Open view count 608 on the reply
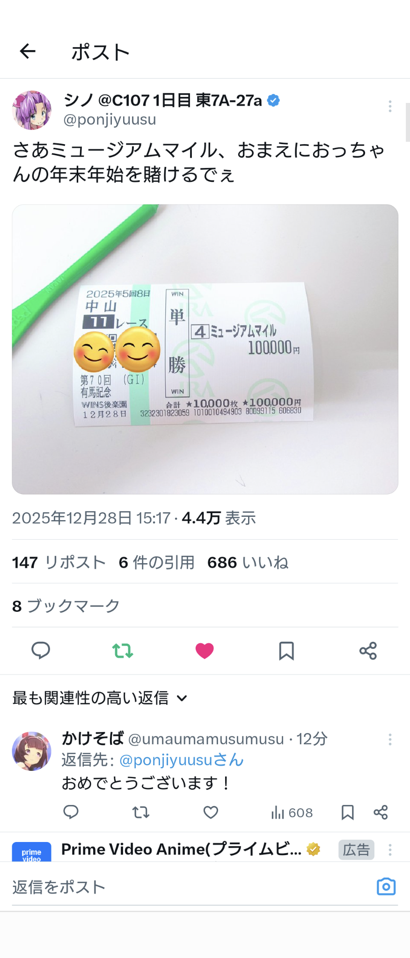The height and width of the screenshot is (958, 410). pos(292,813)
